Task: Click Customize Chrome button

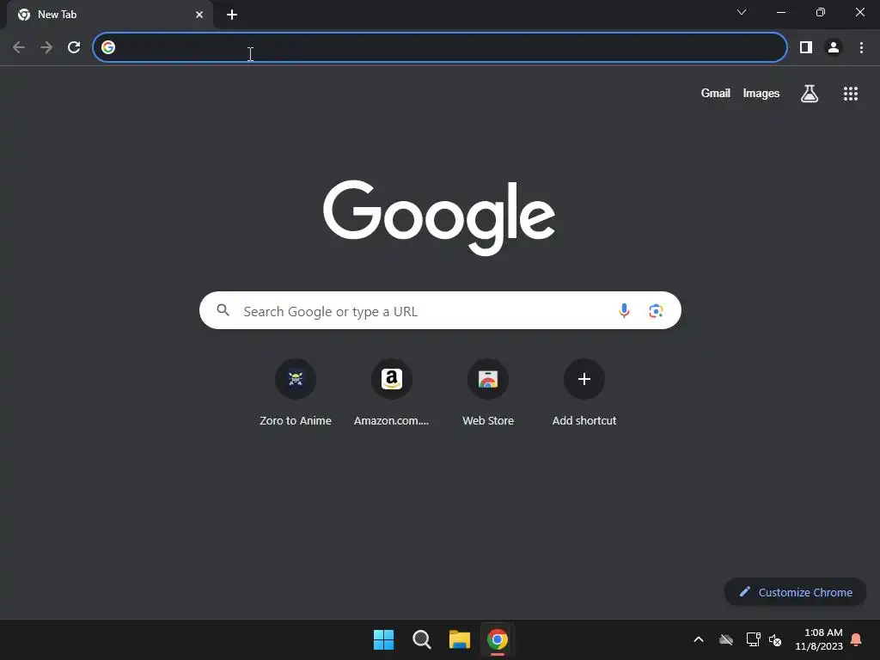Action: 795,592
